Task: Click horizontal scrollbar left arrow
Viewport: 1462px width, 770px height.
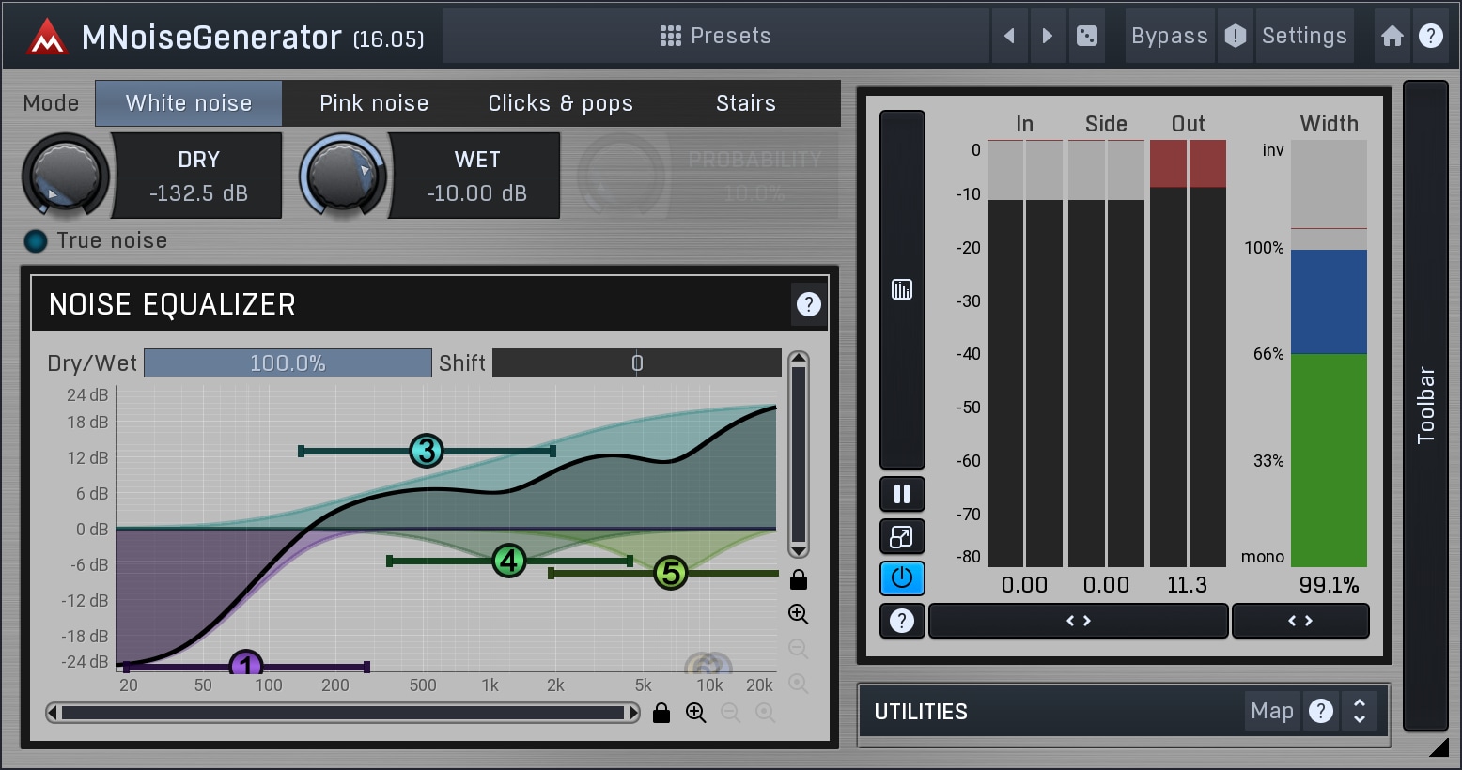Action: [53, 713]
